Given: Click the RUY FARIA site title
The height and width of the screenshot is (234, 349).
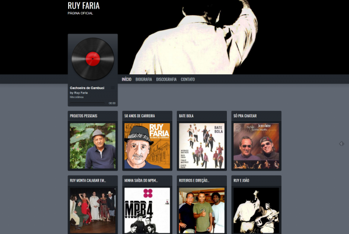Looking at the screenshot, I should (x=83, y=6).
